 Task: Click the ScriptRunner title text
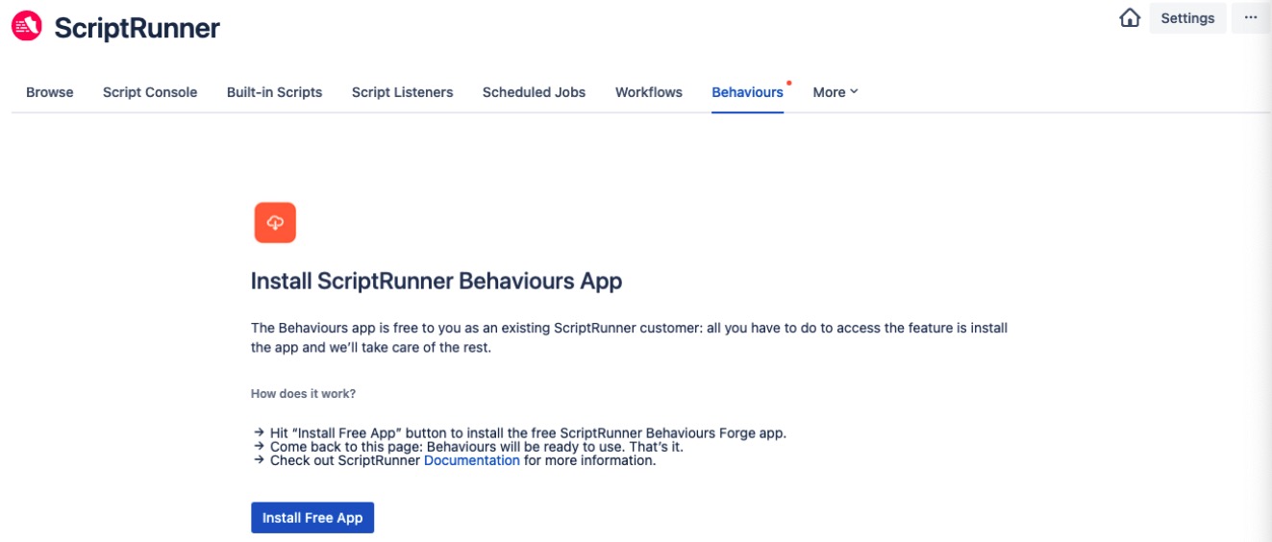(x=137, y=28)
